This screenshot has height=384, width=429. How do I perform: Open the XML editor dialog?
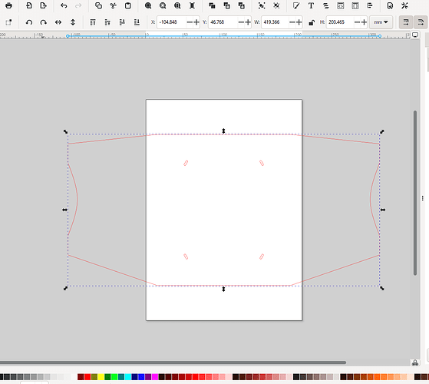pyautogui.click(x=340, y=5)
